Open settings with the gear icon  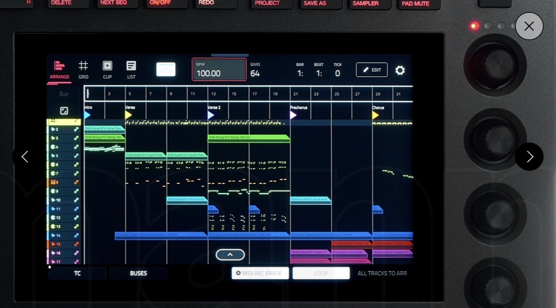400,70
